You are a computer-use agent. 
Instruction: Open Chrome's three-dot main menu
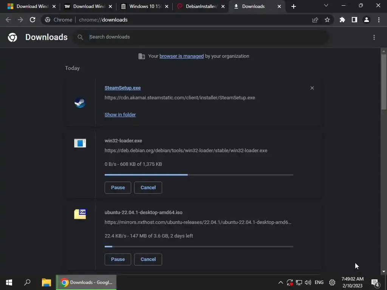tap(379, 20)
